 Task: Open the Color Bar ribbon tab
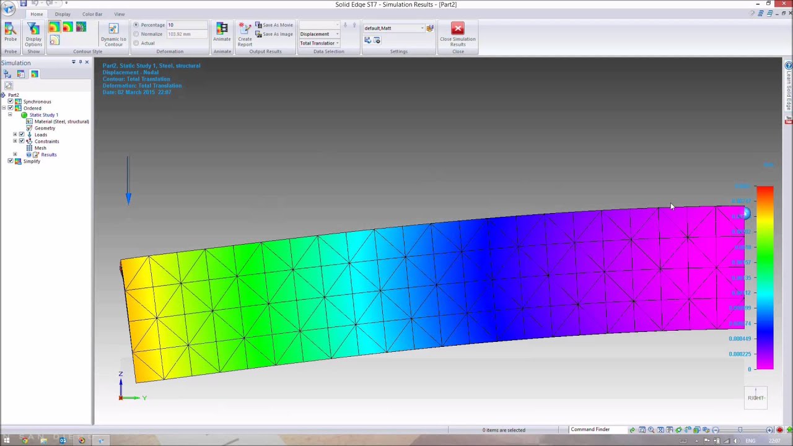(92, 14)
